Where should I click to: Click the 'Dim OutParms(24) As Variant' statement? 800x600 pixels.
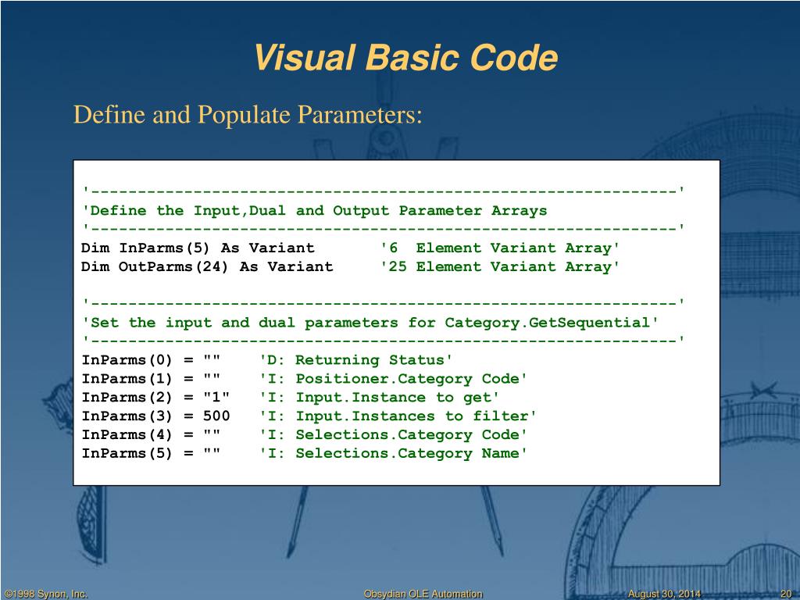click(207, 267)
